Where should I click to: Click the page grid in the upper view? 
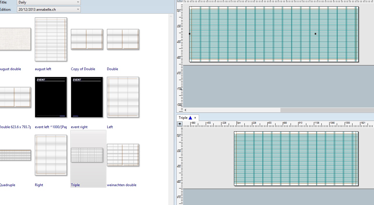pyautogui.click(x=274, y=34)
